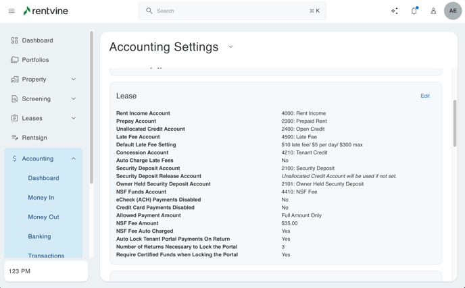Open Banking under Accounting
465x288 pixels.
[x=39, y=237]
